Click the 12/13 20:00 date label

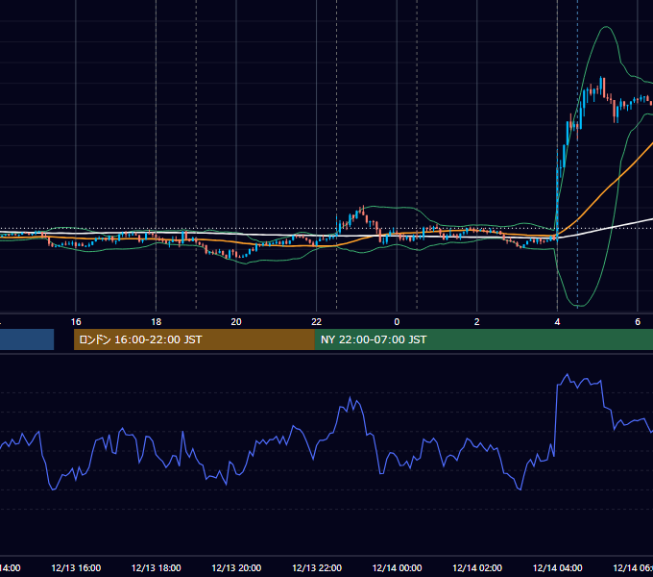[236, 567]
